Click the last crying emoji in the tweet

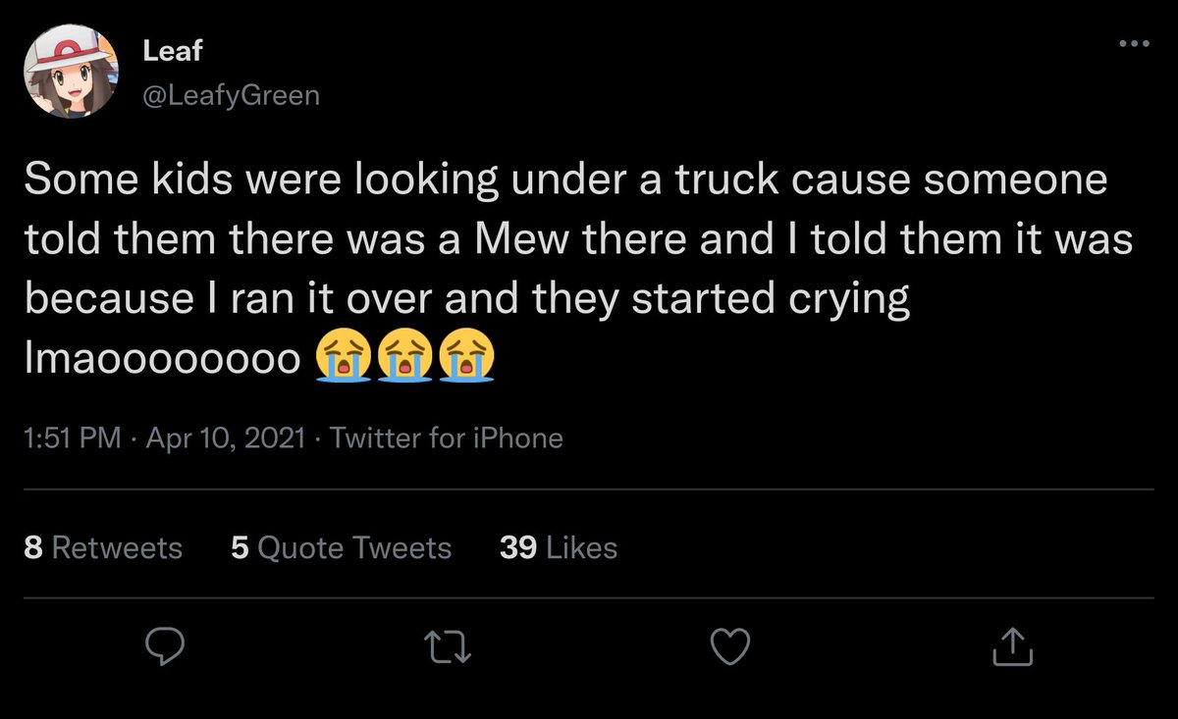point(466,356)
